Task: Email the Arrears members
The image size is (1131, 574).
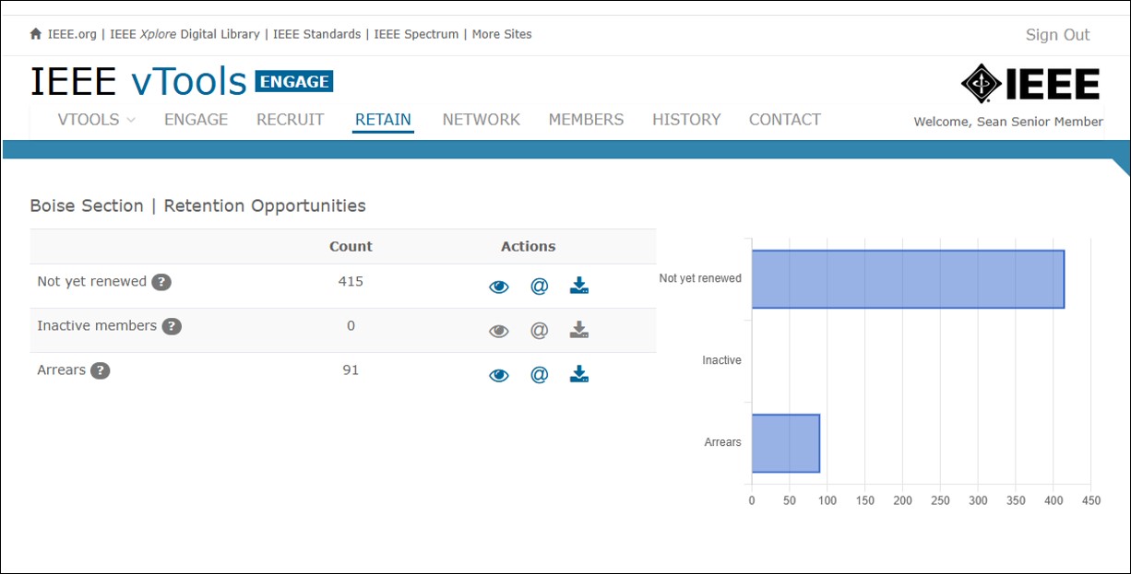Action: point(540,374)
